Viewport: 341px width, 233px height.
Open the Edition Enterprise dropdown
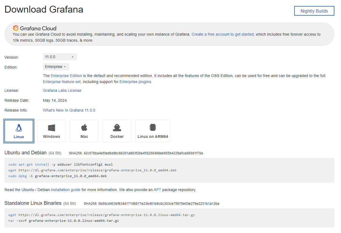(x=56, y=67)
